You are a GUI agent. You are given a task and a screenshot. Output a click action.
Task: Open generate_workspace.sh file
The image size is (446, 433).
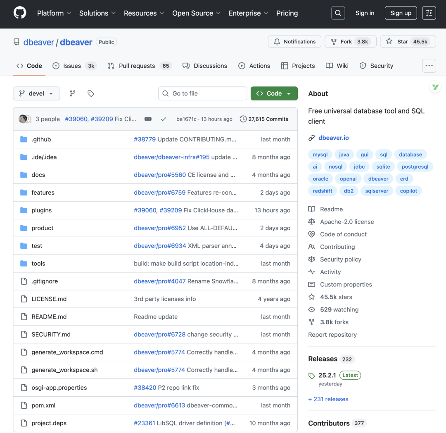64,370
